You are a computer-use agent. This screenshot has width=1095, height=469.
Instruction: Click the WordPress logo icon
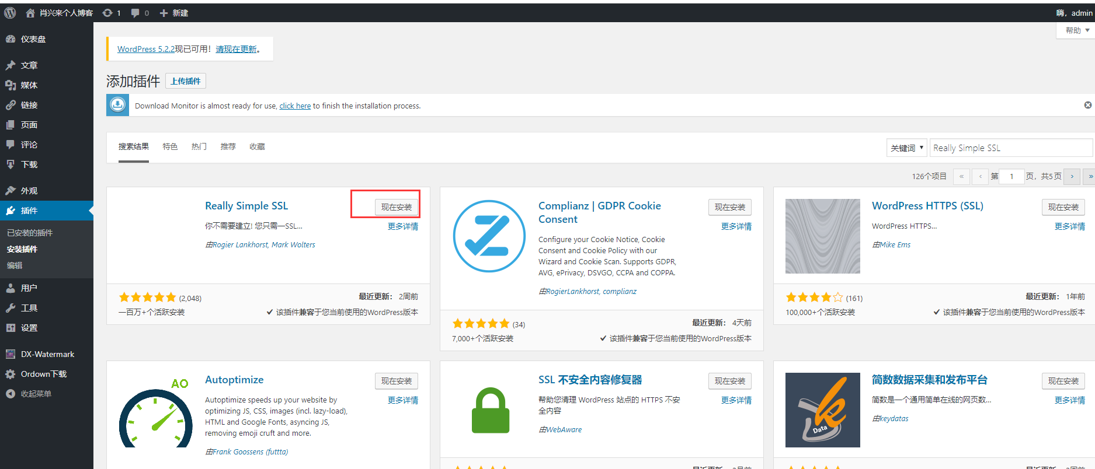coord(10,13)
